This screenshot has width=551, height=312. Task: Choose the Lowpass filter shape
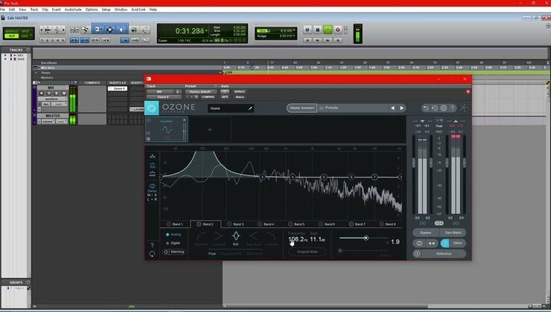(271, 238)
